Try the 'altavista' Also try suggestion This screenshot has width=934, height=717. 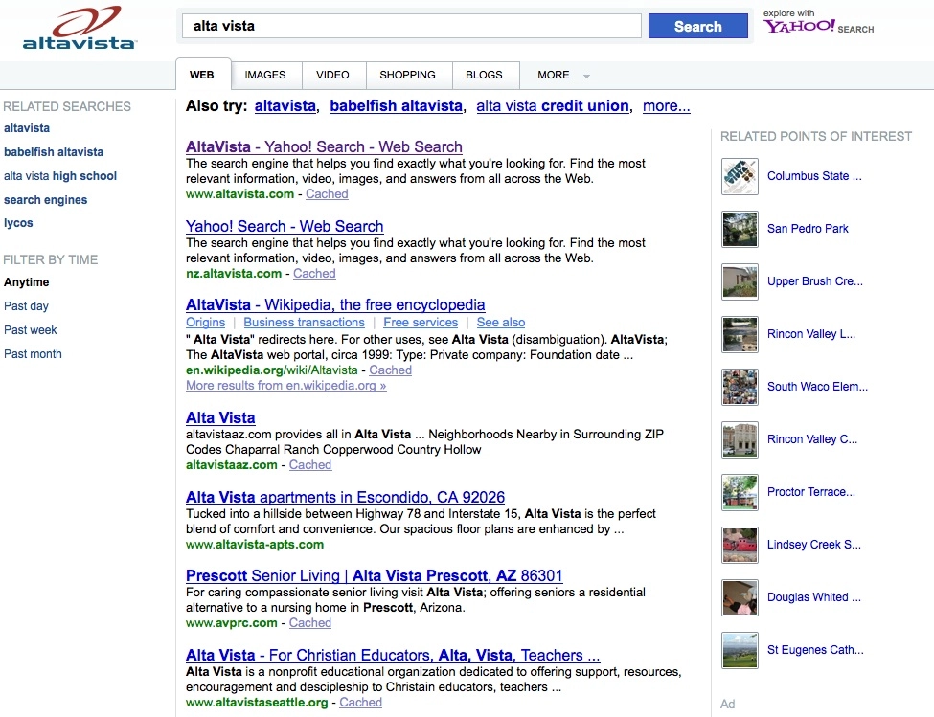tap(285, 106)
